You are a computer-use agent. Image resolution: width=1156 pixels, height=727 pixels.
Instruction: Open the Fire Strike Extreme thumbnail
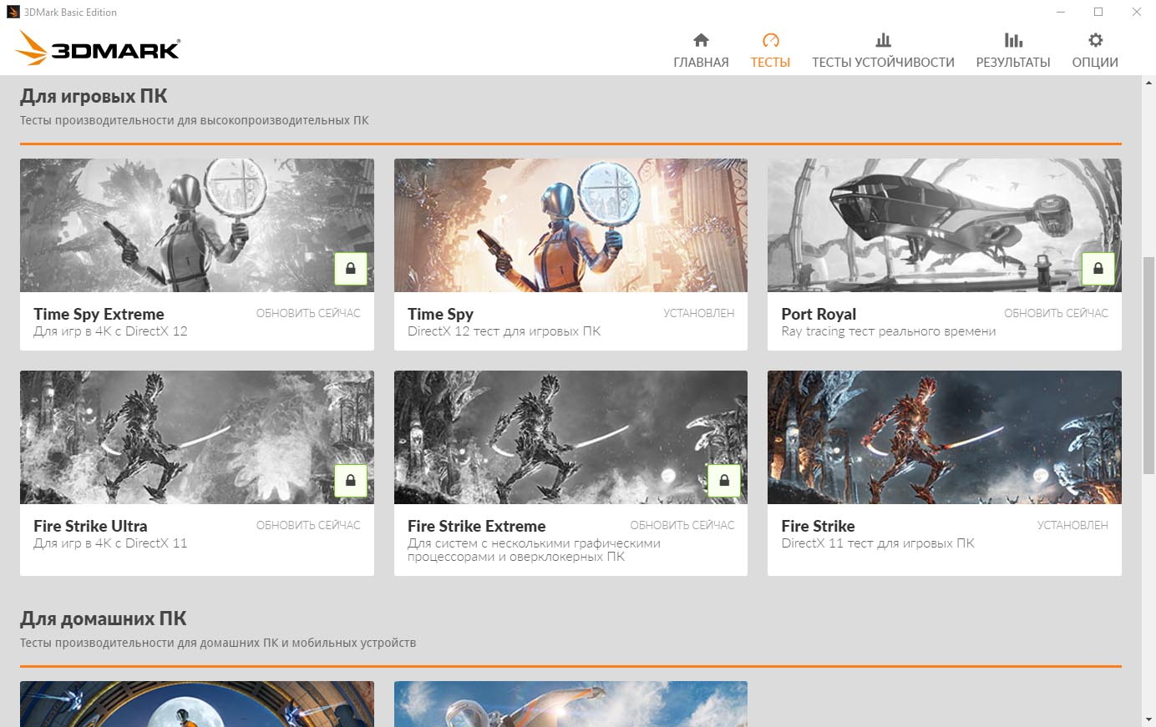(570, 437)
